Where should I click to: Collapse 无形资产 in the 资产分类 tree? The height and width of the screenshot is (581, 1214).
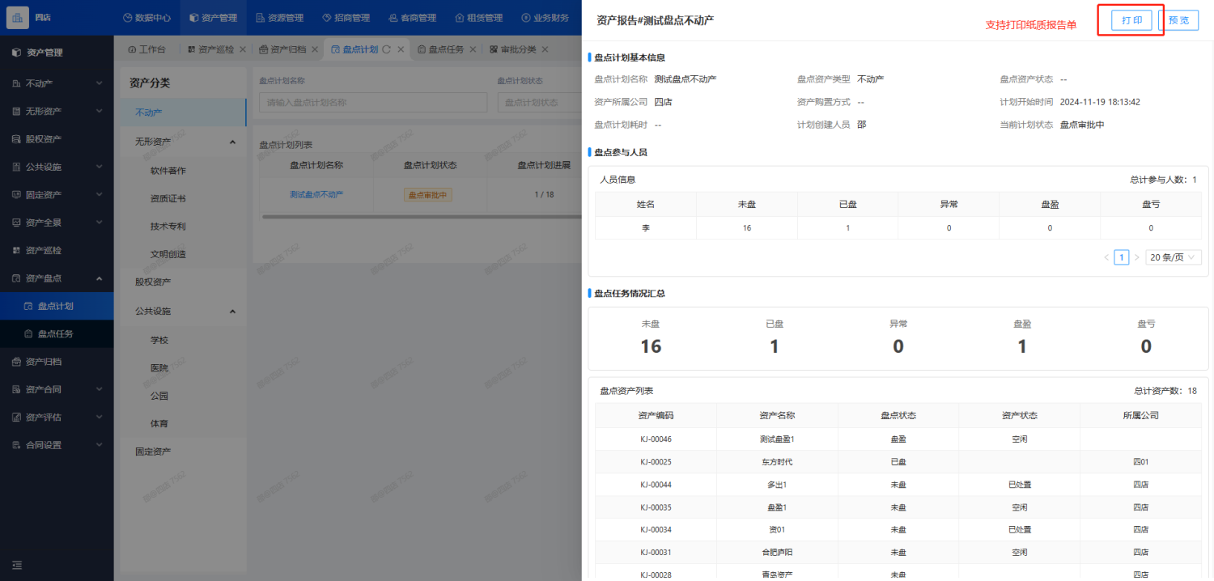click(x=232, y=142)
